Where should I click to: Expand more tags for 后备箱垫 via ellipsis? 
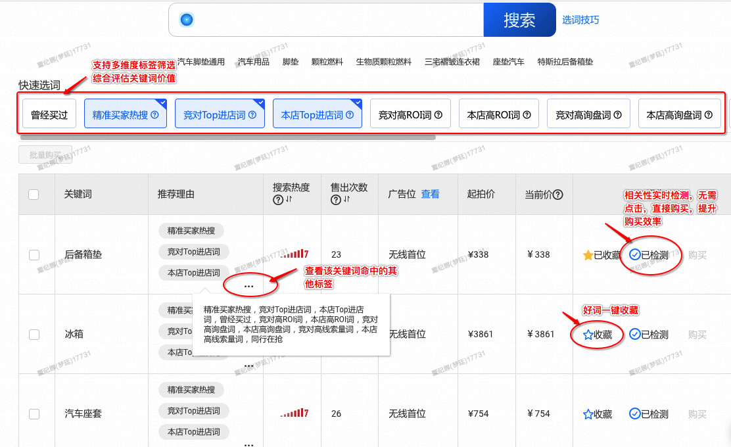[248, 286]
